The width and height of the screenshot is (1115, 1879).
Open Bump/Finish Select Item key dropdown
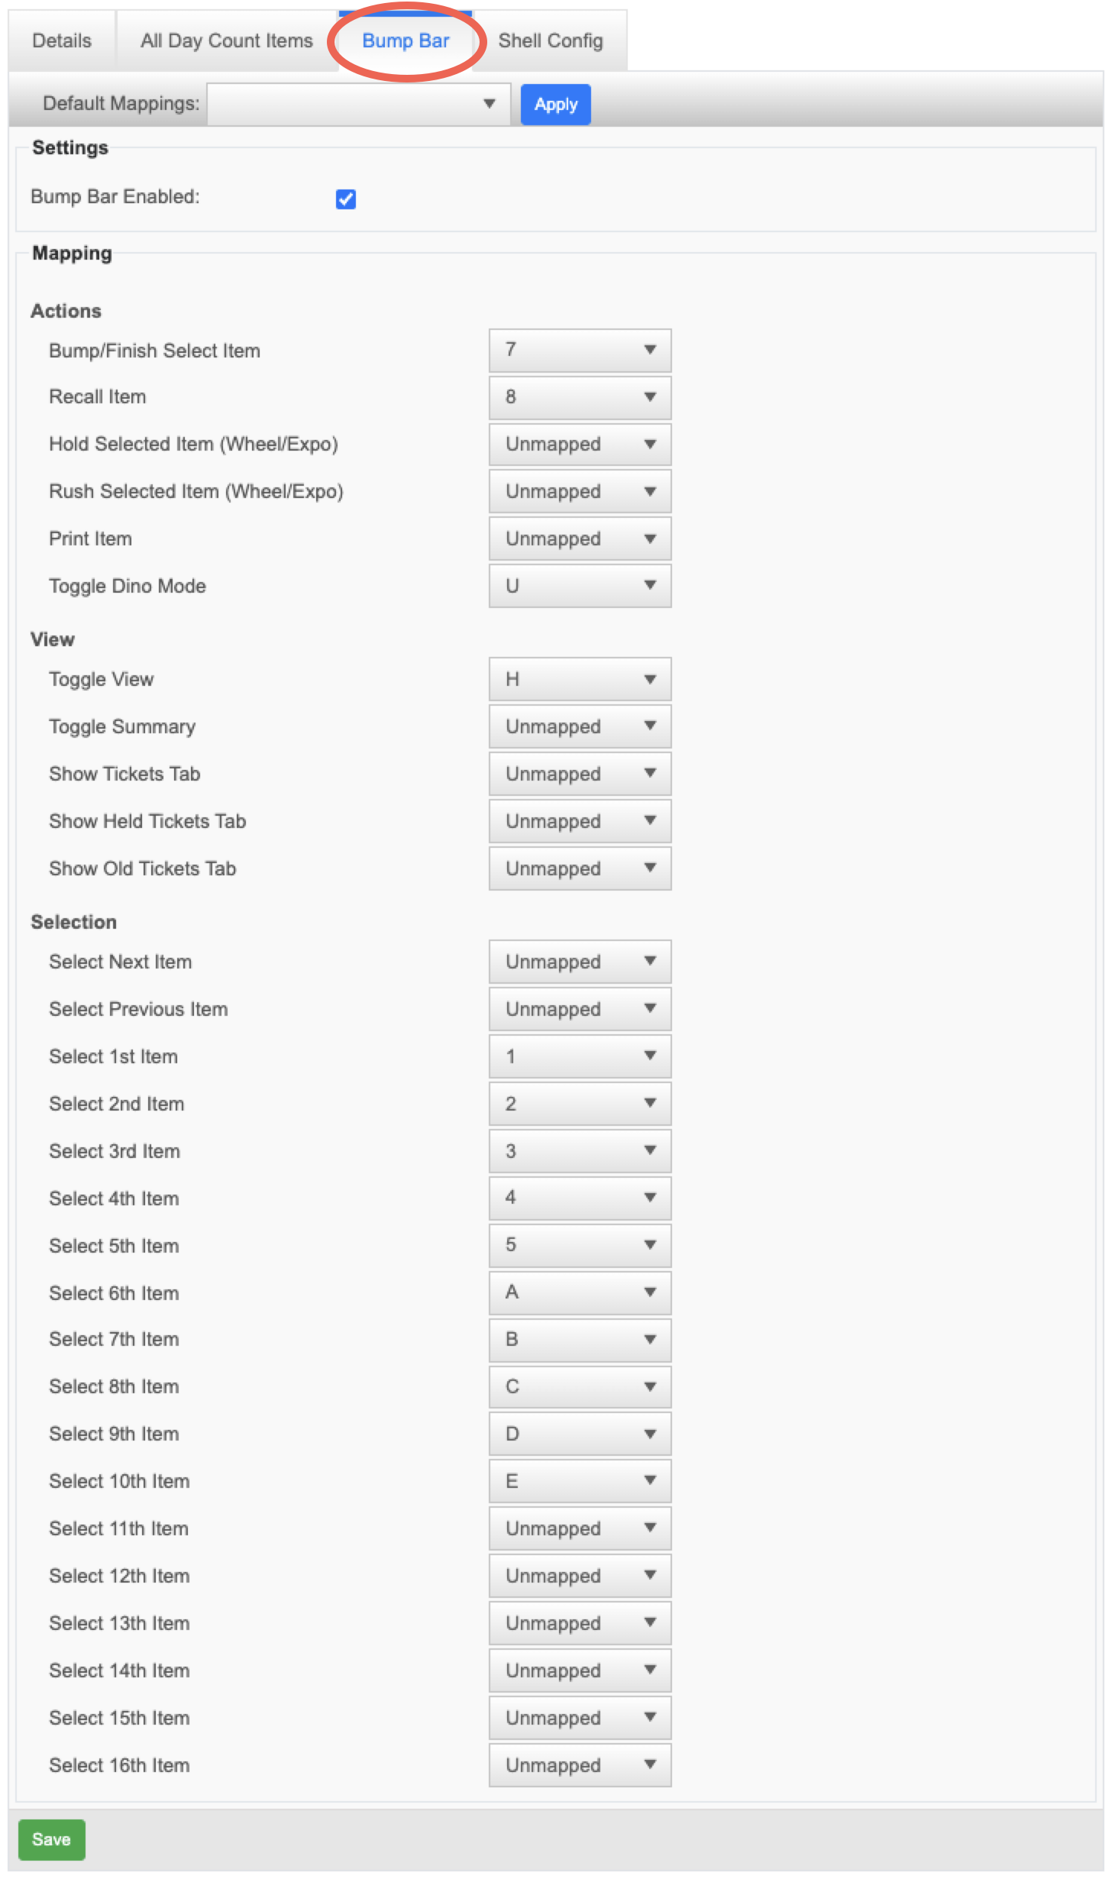580,350
